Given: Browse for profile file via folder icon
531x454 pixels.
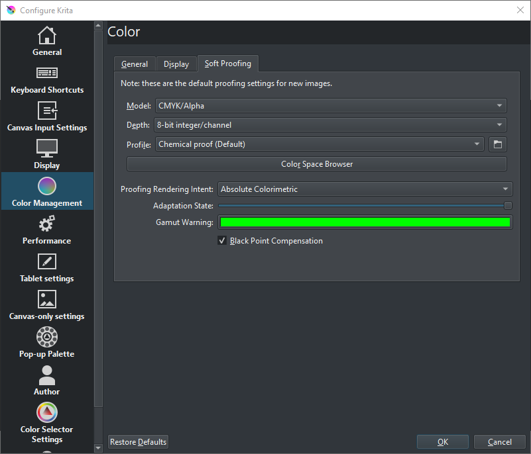Looking at the screenshot, I should click(498, 144).
